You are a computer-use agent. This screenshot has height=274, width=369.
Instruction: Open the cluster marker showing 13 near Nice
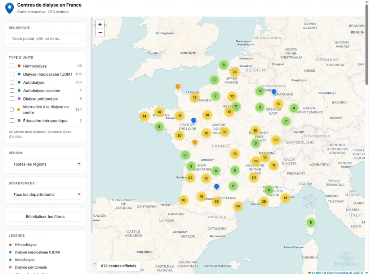285,198
